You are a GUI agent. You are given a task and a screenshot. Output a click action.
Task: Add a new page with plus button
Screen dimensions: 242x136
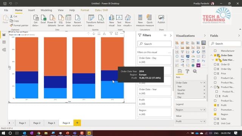[x=77, y=123]
